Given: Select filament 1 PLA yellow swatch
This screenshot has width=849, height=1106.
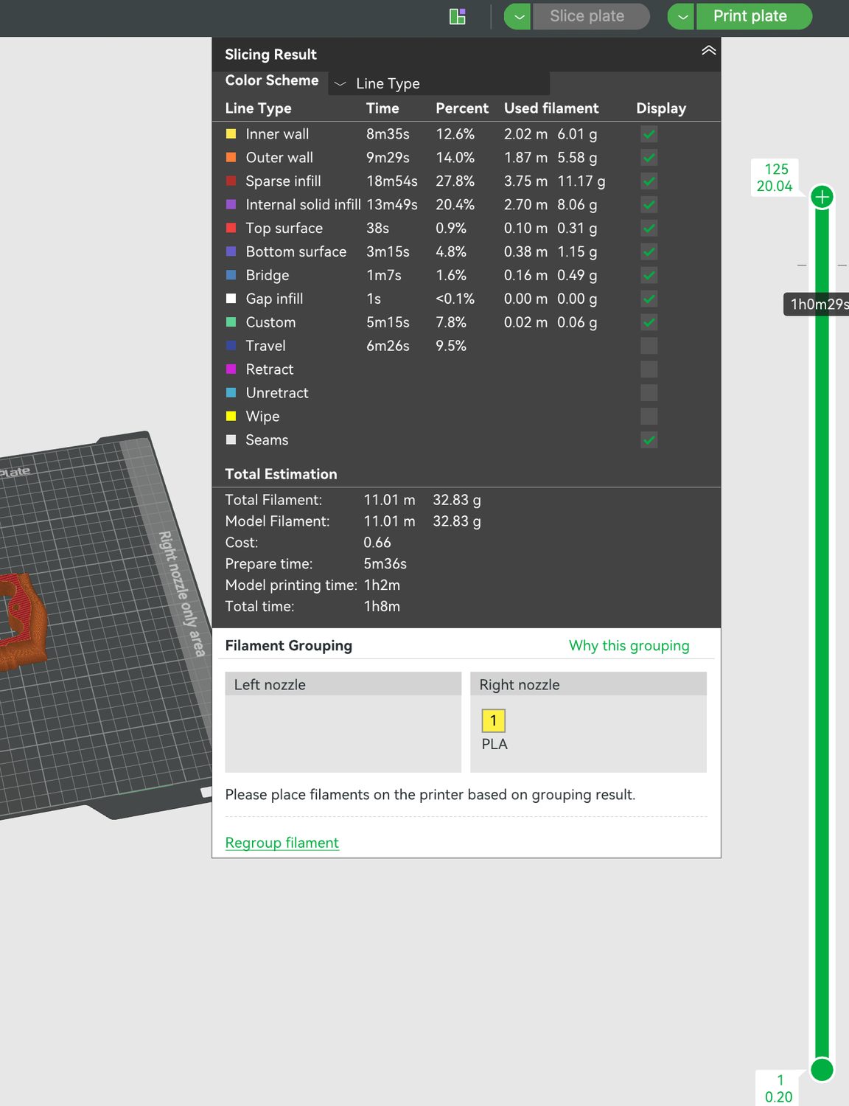Looking at the screenshot, I should pyautogui.click(x=493, y=720).
